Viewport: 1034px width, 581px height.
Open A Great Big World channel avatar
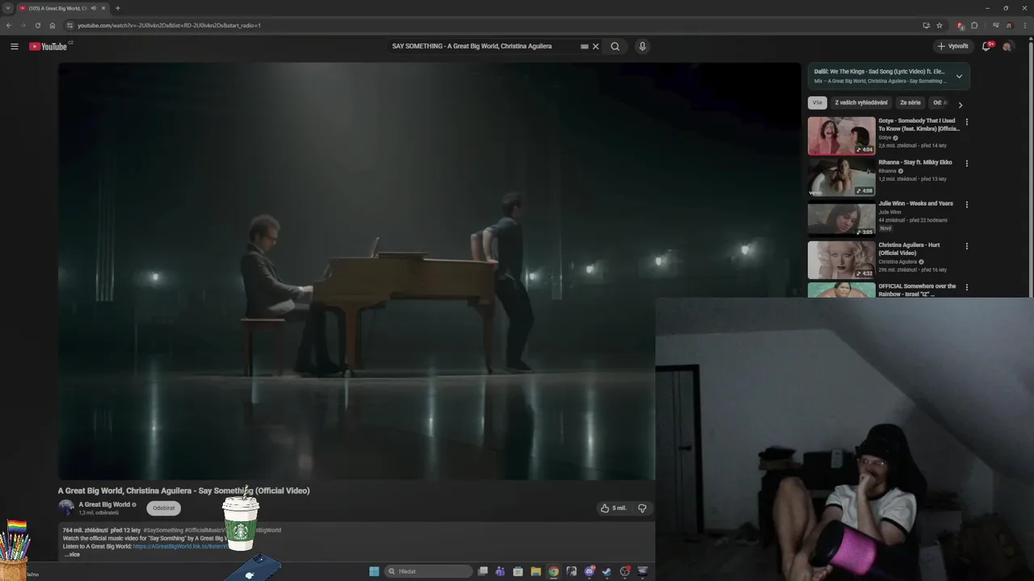pyautogui.click(x=66, y=508)
